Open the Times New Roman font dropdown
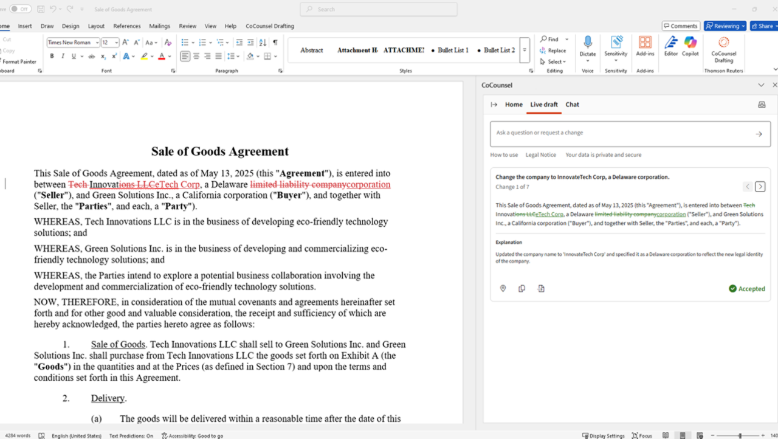Screen dimensions: 778x439 [x=97, y=43]
